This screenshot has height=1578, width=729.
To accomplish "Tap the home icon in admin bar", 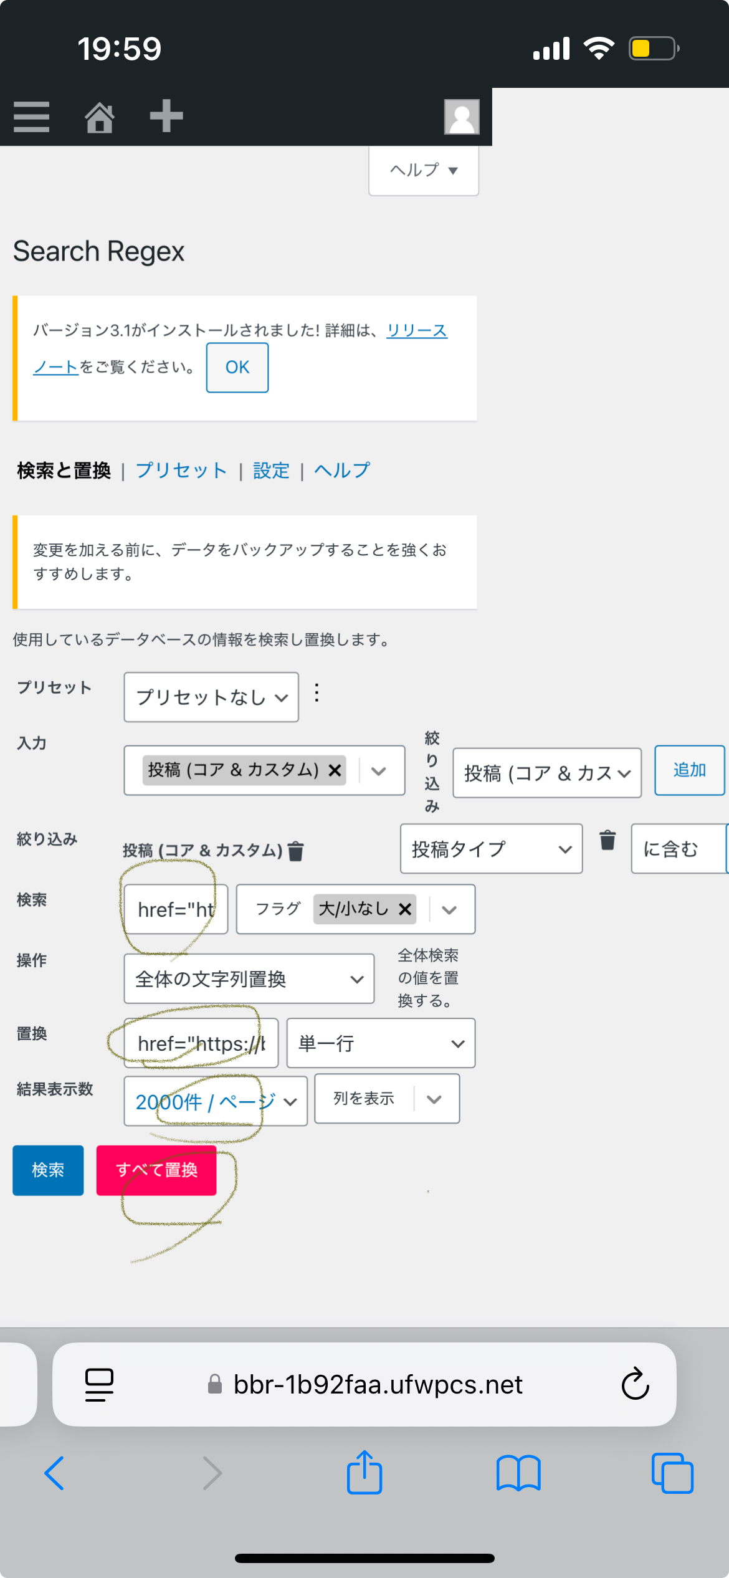I will (x=100, y=117).
